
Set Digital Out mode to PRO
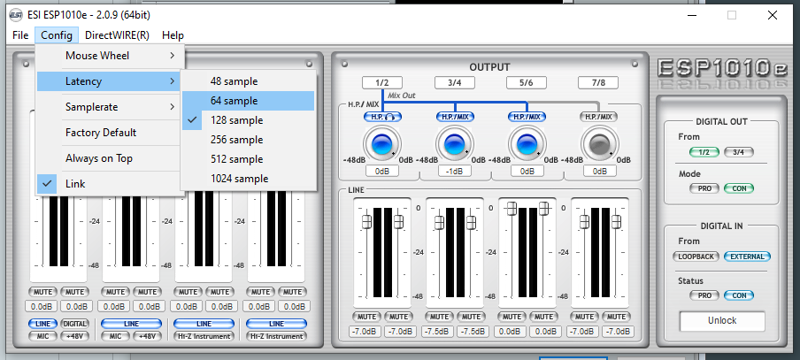(x=704, y=188)
